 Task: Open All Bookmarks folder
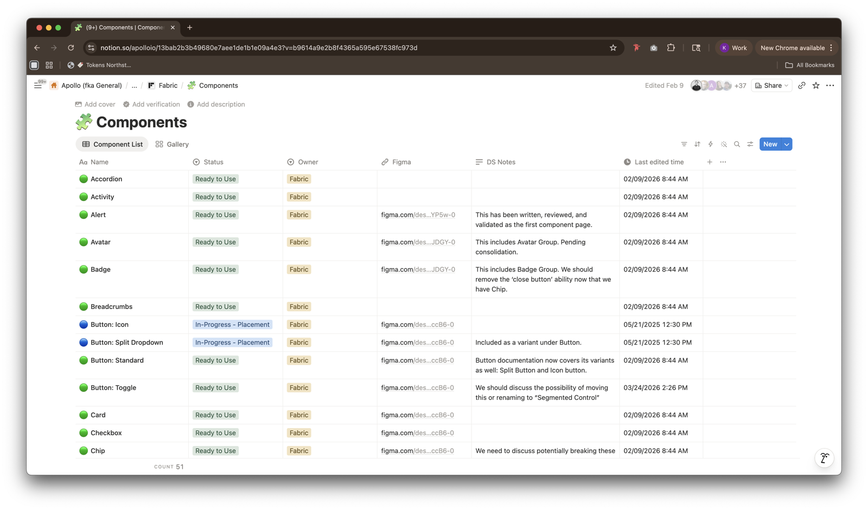tap(809, 65)
